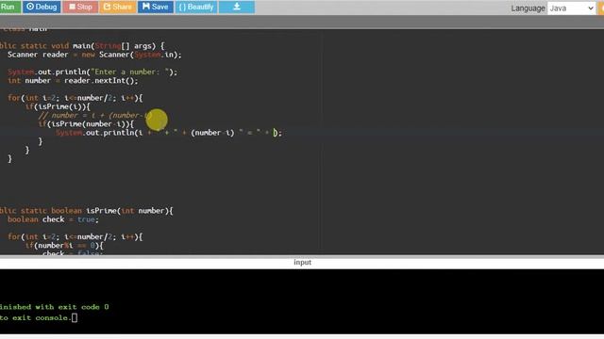The width and height of the screenshot is (604, 339).
Task: Download the code file
Action: pos(237,7)
